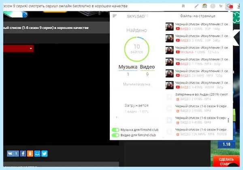Image resolution: width=243 pixels, height=170 pixels.
Task: Open the hamburger menu in Skyload popup
Action: tap(115, 16)
